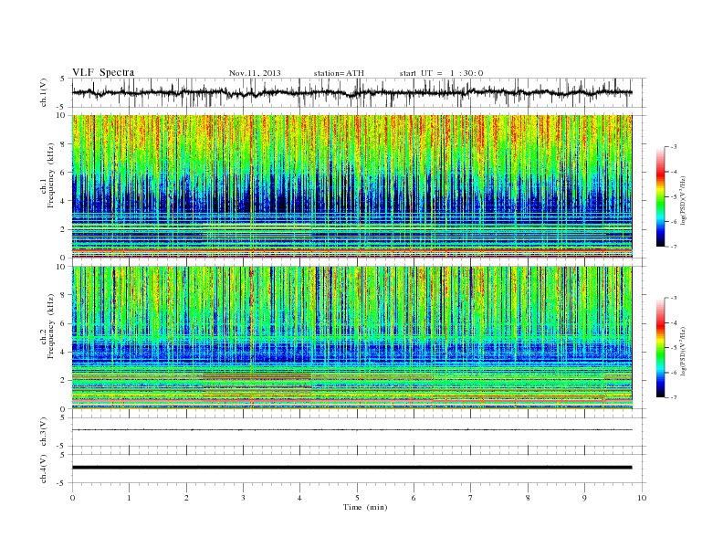This screenshot has height=559, width=723.
Task: Click the ch.1 spectrogram color scale bar
Action: tap(661, 196)
